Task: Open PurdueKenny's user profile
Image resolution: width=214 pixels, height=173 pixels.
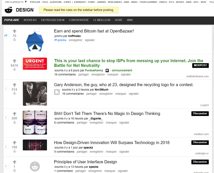Action: pos(94,70)
